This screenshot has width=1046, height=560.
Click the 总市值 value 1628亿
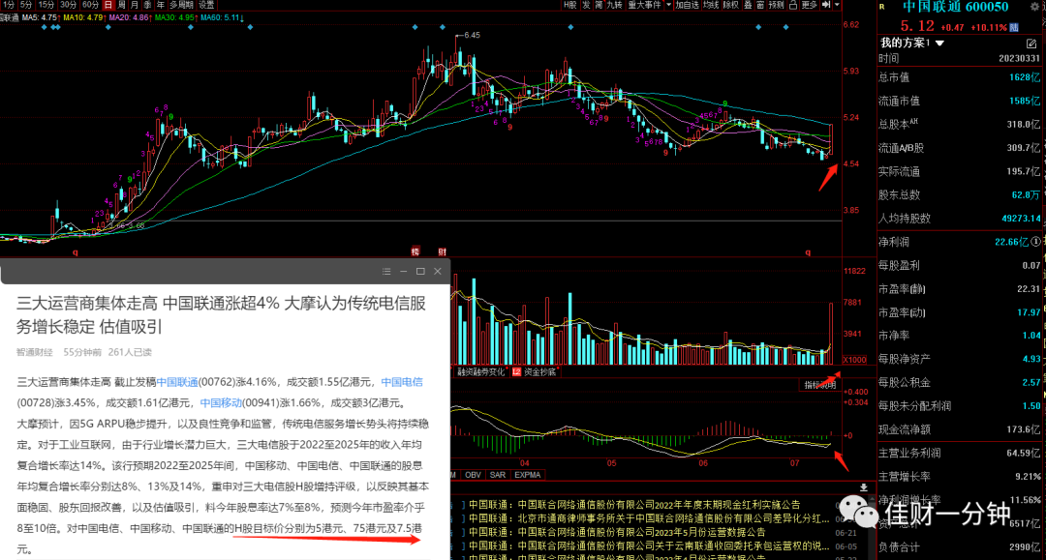tap(1025, 77)
